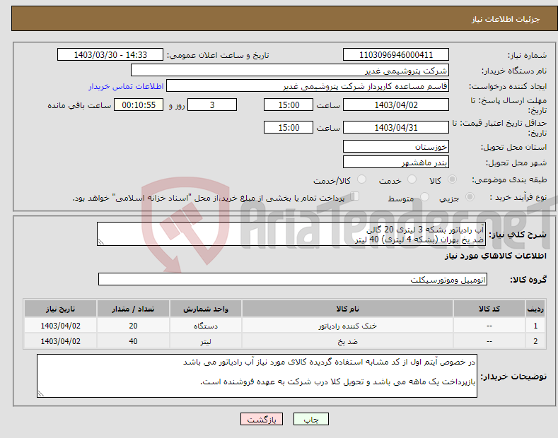This screenshot has height=438, width=558.
Task: Click the unit cell لیتر
Action: 206,341
